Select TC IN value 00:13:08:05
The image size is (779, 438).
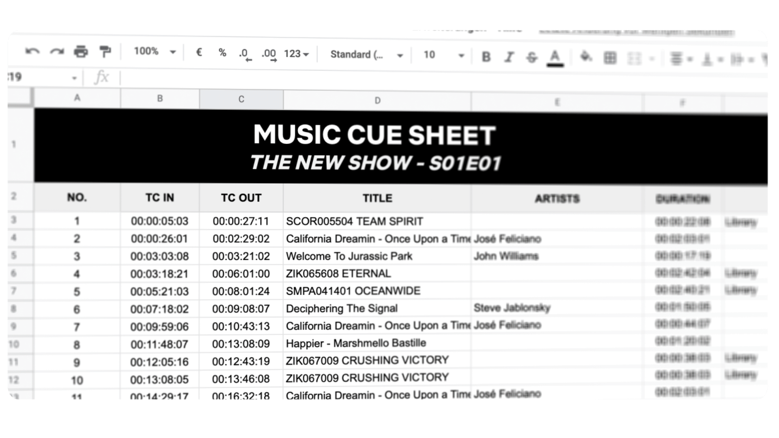[x=160, y=380]
